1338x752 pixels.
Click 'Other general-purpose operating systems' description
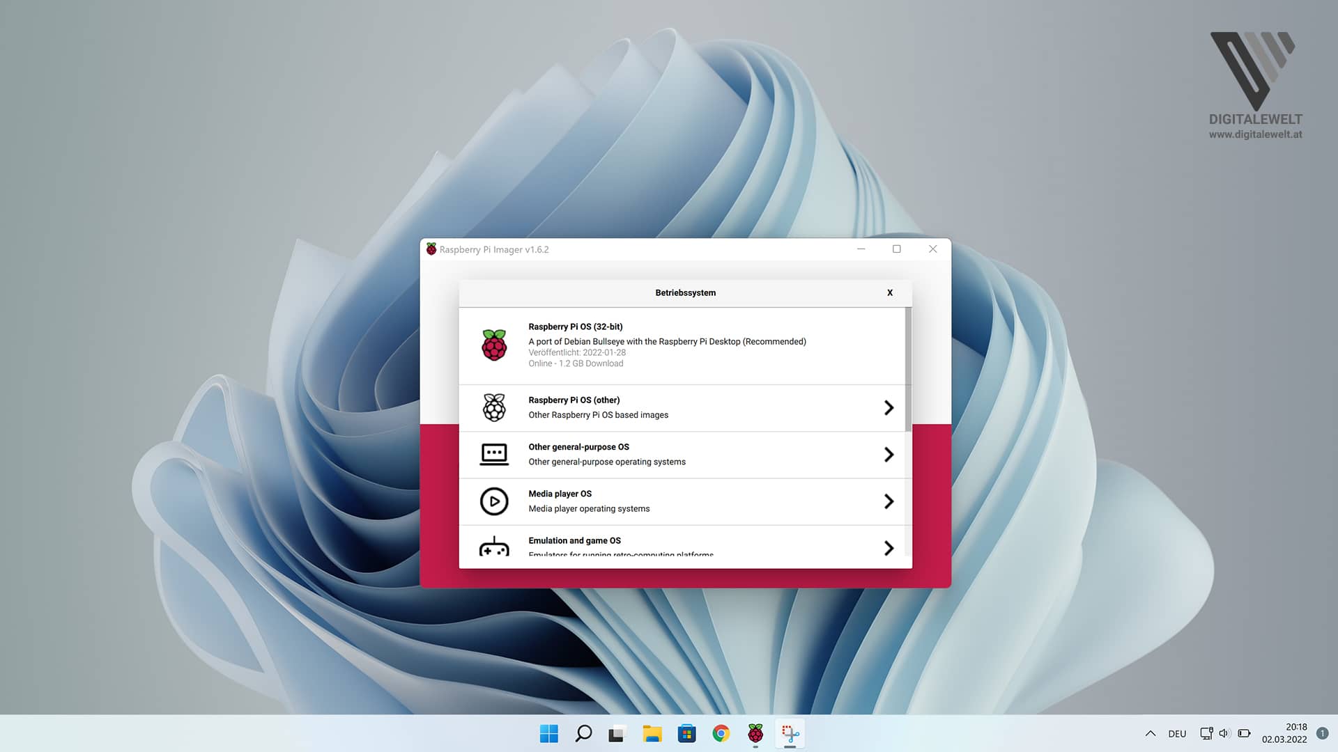[x=607, y=462]
